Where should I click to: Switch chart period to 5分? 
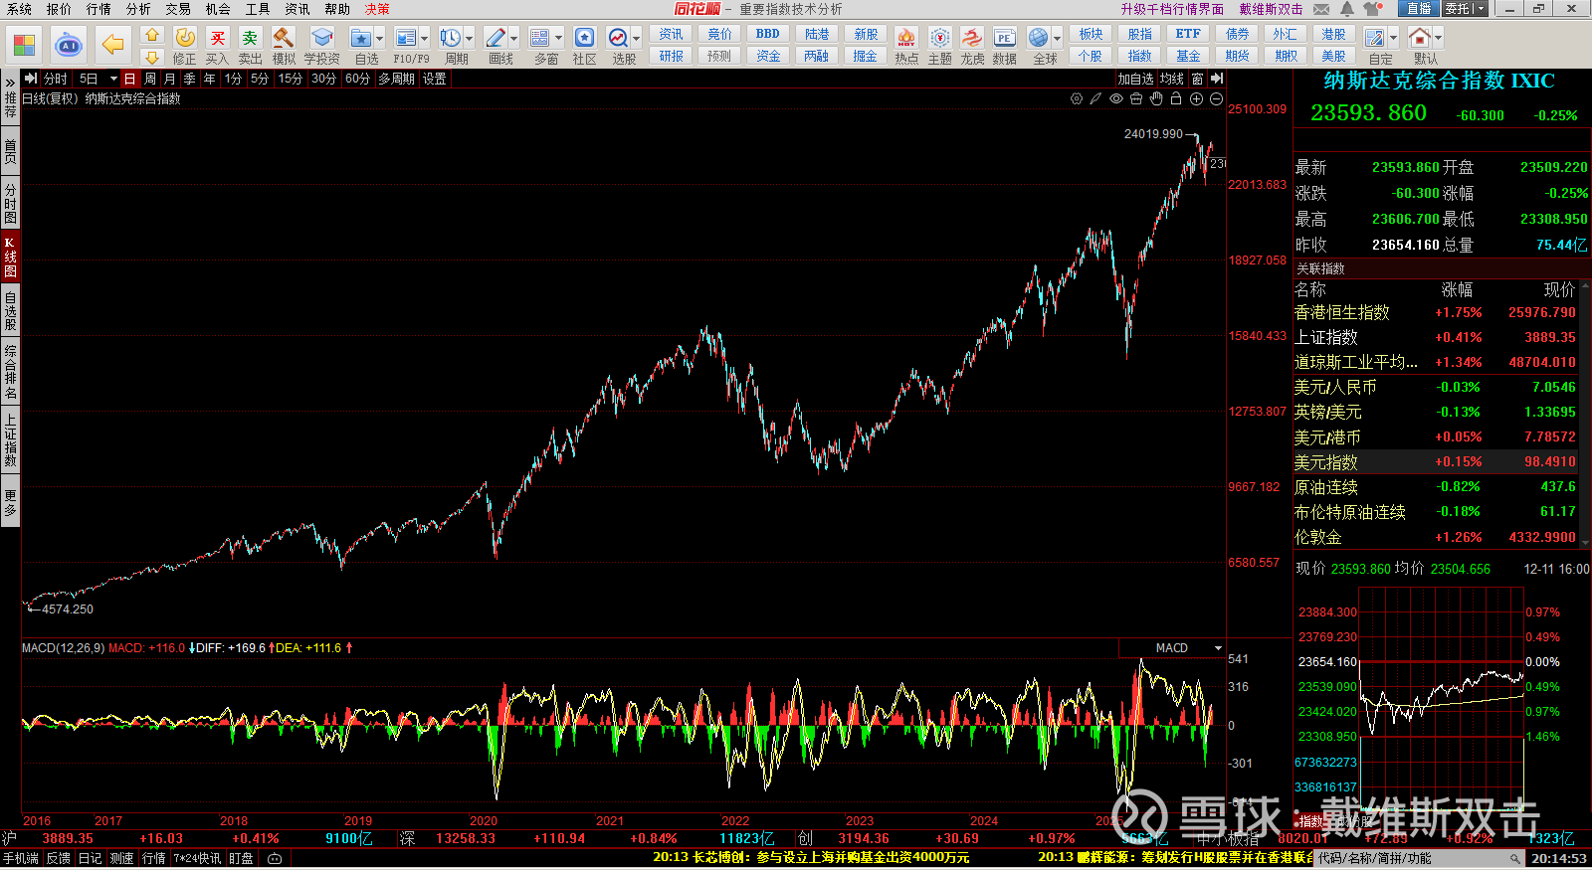coord(260,79)
